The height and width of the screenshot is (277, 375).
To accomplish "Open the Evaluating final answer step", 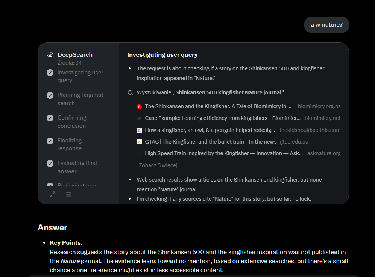I will (x=77, y=167).
